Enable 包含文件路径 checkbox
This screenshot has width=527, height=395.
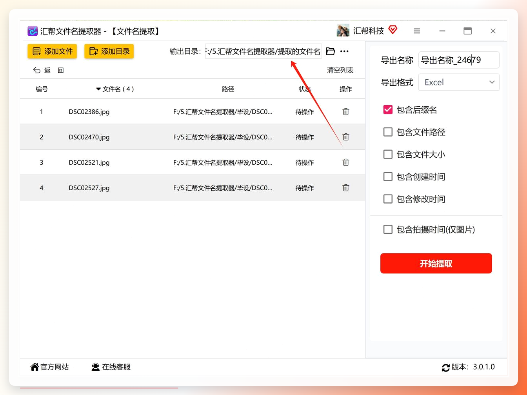pyautogui.click(x=388, y=132)
